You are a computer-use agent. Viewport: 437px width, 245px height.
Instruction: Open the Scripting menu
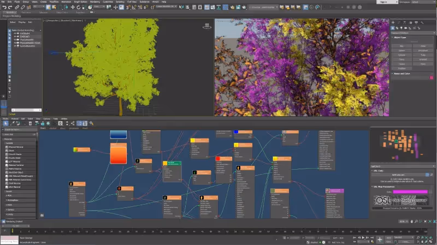pyautogui.click(x=120, y=2)
